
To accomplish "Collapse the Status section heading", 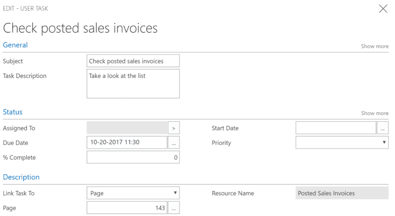I will (x=13, y=112).
